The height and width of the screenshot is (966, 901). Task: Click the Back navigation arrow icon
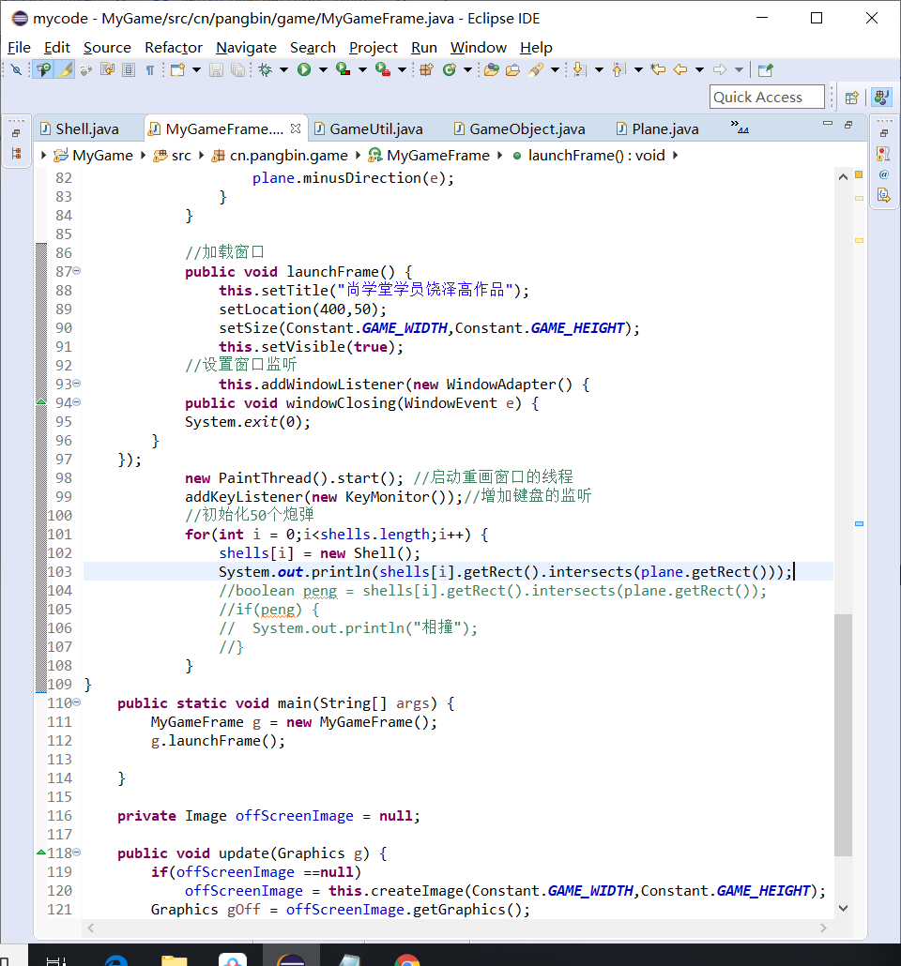[680, 69]
